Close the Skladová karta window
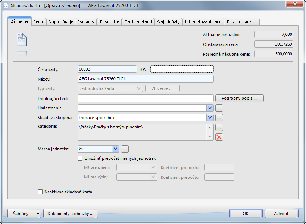This screenshot has width=306, height=224. [x=294, y=4]
